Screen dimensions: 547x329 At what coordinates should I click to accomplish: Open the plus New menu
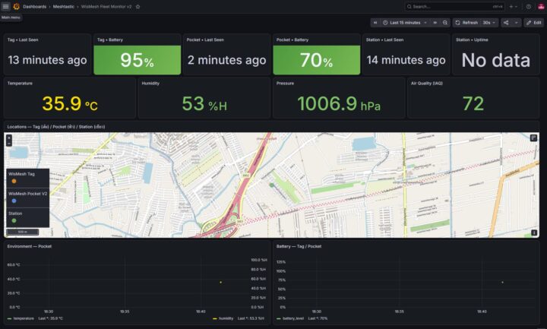click(x=513, y=7)
